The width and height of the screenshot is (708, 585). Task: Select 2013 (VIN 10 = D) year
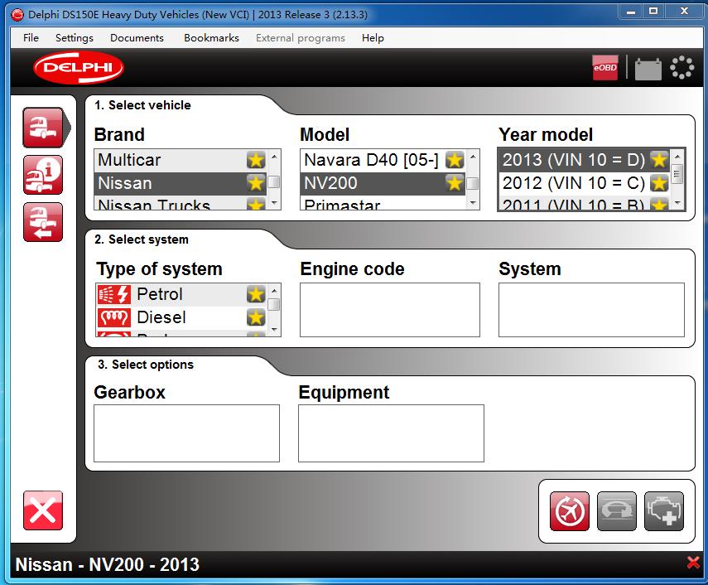point(585,160)
